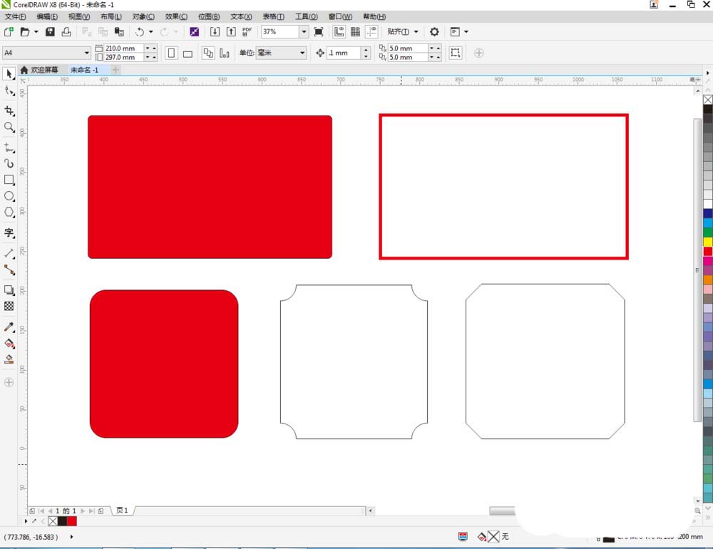Select the Text tool
This screenshot has width=713, height=549.
click(9, 233)
